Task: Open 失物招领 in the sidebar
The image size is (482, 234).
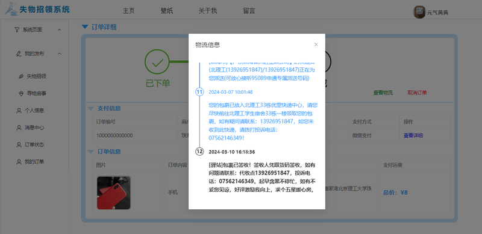Action: (36, 76)
